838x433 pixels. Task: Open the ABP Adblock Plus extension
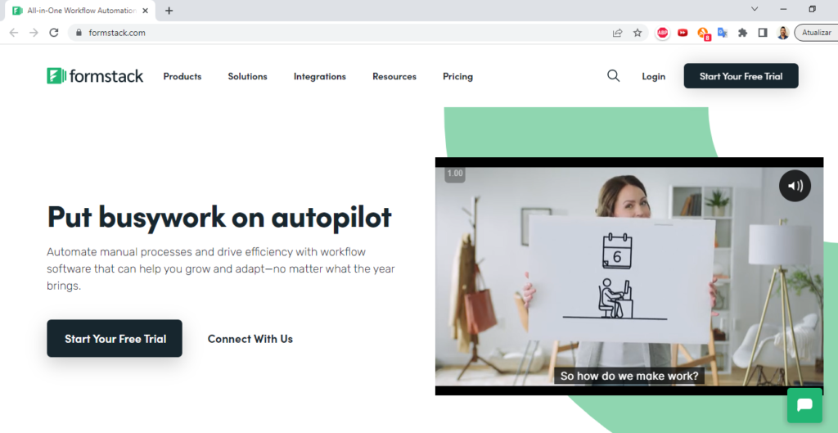click(x=663, y=33)
